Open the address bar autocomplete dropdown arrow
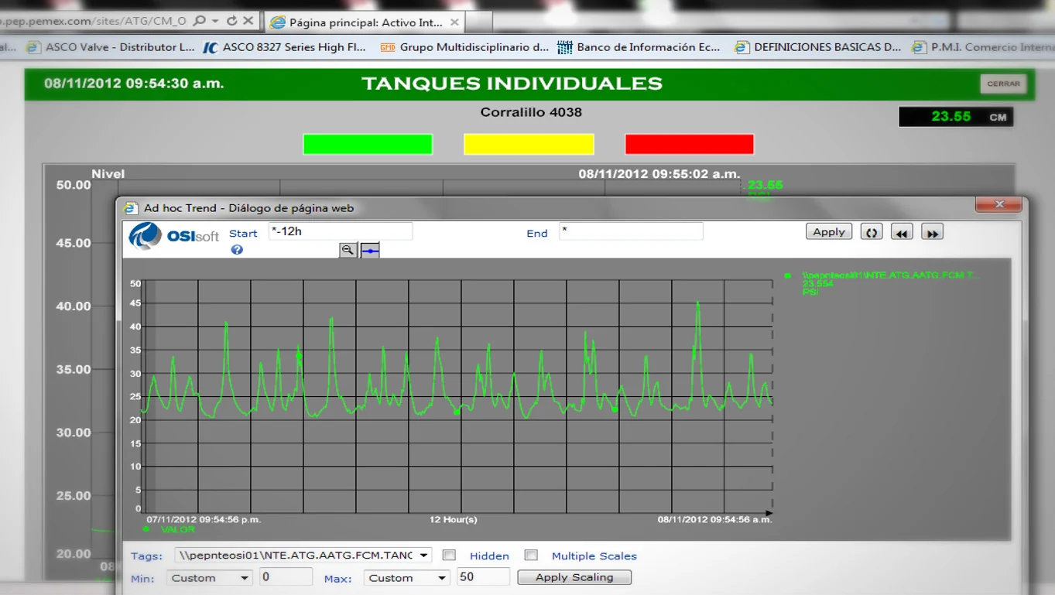 [214, 22]
